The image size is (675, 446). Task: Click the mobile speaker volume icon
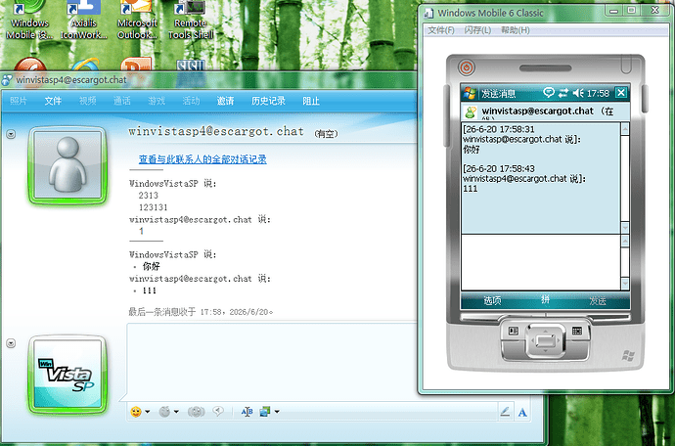pyautogui.click(x=578, y=93)
